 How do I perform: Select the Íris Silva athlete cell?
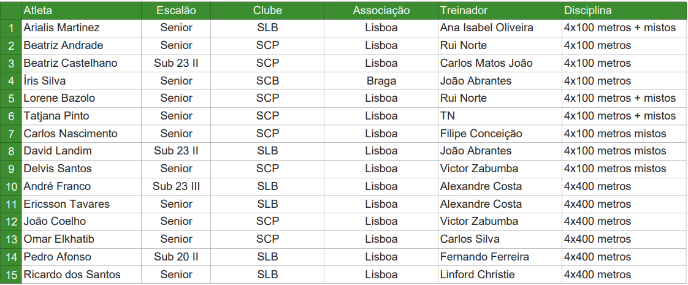click(45, 81)
